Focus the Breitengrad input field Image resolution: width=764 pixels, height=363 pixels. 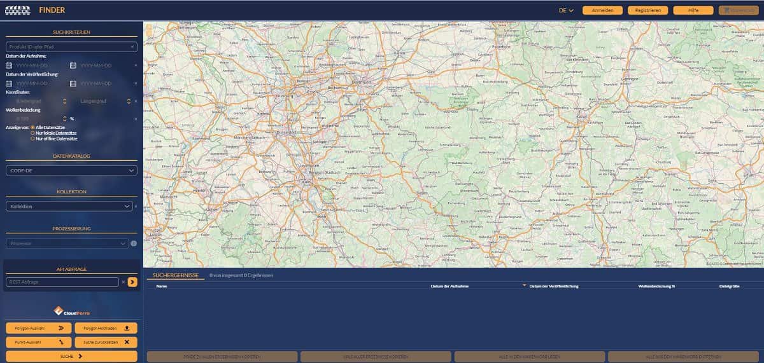click(37, 101)
